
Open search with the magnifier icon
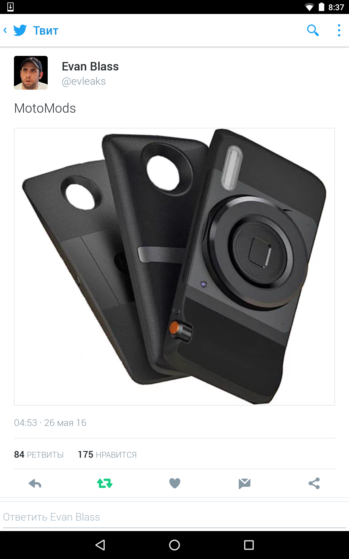click(313, 30)
